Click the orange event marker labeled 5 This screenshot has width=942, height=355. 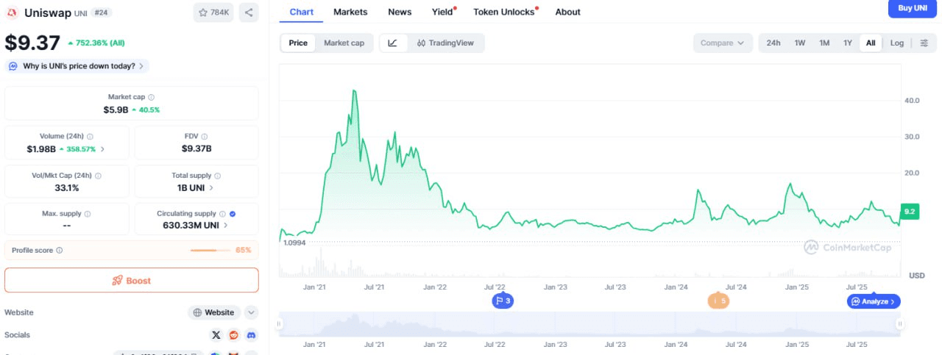(x=719, y=301)
